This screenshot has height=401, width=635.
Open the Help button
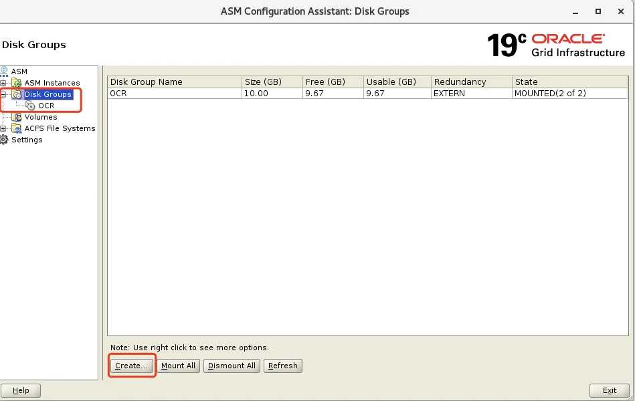point(21,390)
